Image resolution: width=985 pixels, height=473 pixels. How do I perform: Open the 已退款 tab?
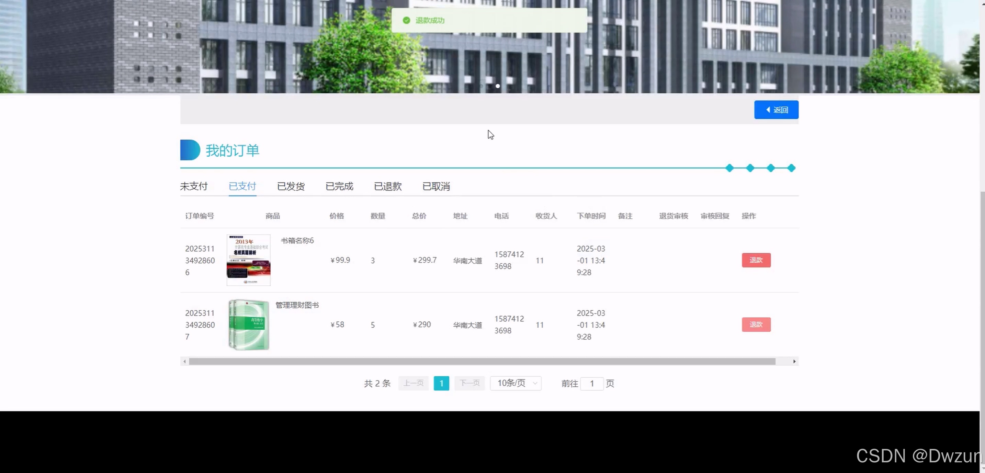coord(388,186)
